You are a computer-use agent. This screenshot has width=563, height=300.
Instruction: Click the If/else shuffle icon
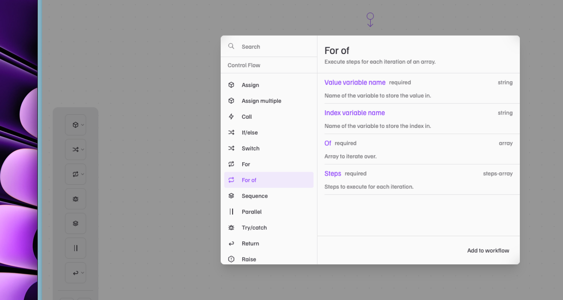point(231,132)
